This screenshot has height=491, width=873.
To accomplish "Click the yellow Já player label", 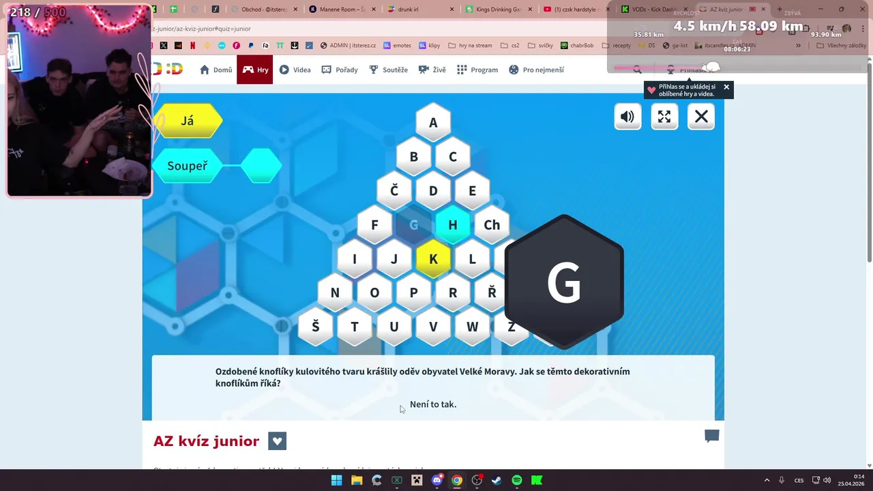I will (x=188, y=121).
